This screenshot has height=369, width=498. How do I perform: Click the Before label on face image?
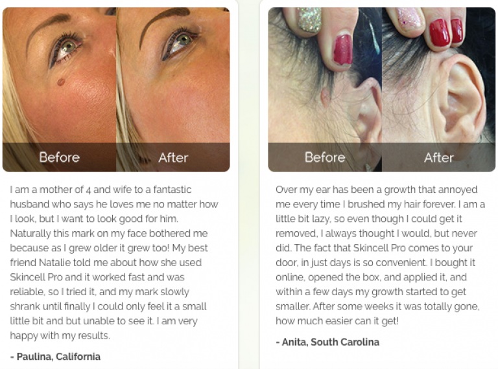coord(60,157)
